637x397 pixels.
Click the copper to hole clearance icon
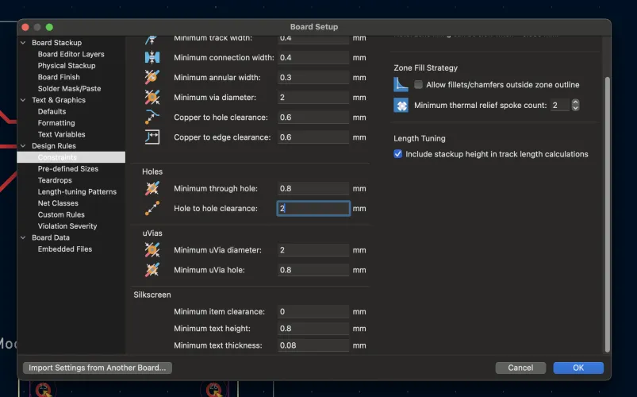click(152, 117)
